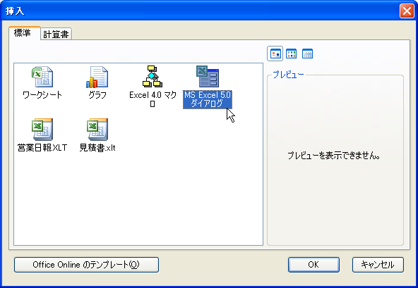Click the 挿入 title bar
Image resolution: width=418 pixels, height=288 pixels.
point(200,11)
